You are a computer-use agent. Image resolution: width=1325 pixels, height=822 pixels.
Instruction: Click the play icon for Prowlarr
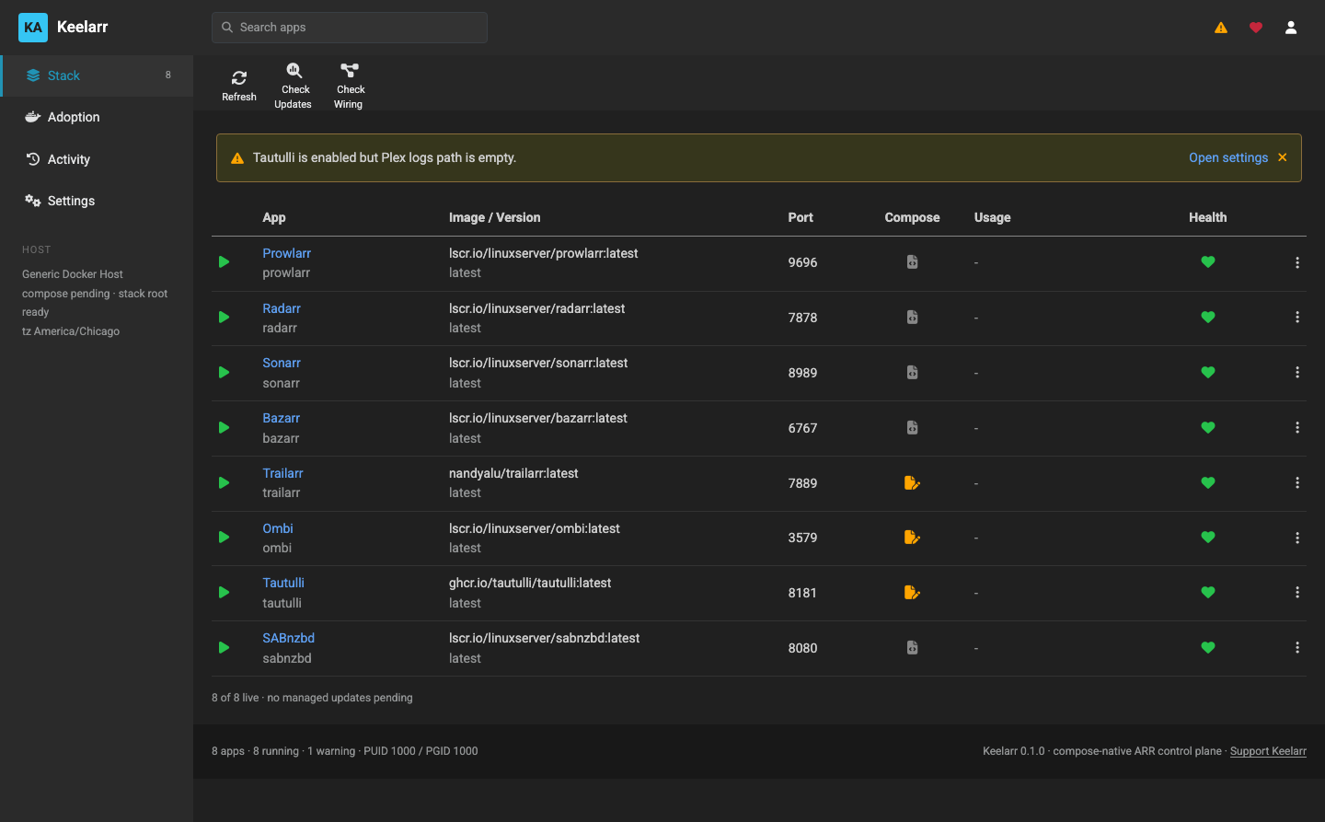point(224,262)
